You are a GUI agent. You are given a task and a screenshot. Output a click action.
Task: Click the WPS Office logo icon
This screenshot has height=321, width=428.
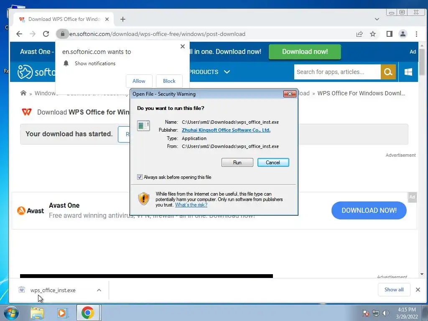point(27,112)
